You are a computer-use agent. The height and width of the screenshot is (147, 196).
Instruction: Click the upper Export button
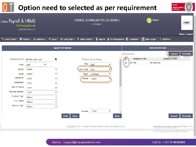tap(174, 54)
